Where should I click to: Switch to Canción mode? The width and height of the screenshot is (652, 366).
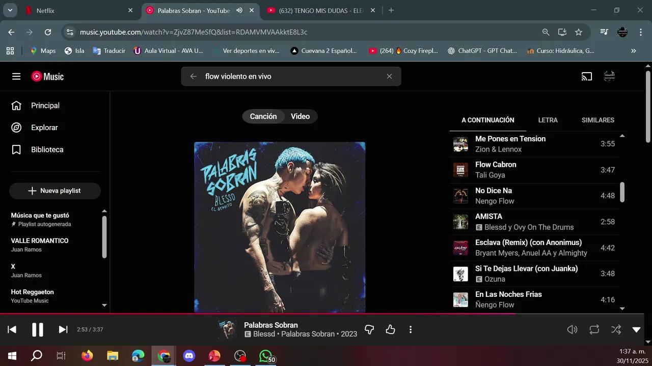[263, 116]
